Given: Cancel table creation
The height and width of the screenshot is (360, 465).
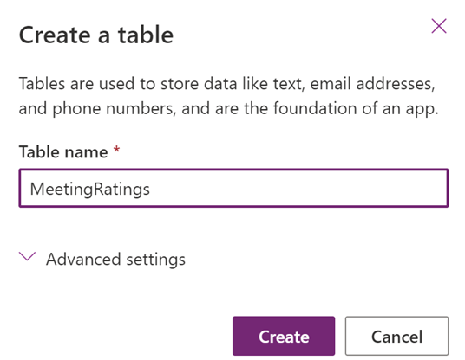Looking at the screenshot, I should tap(396, 336).
